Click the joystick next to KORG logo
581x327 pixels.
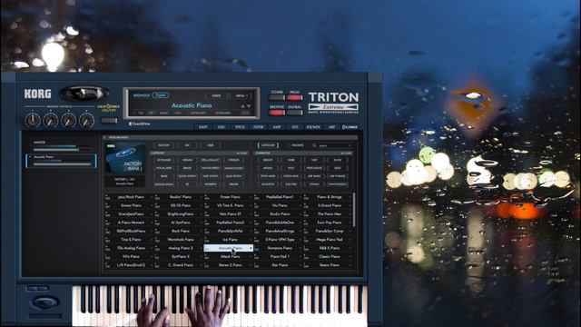[x=84, y=94]
